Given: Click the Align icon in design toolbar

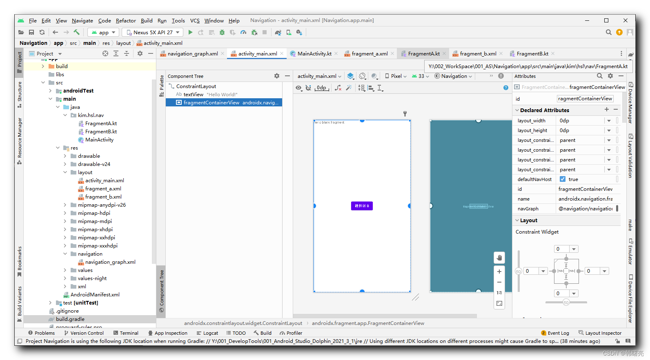Looking at the screenshot, I should pyautogui.click(x=371, y=88).
